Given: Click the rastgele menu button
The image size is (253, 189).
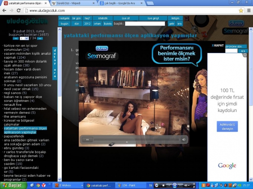Looking at the screenshot, I should pos(64,18).
